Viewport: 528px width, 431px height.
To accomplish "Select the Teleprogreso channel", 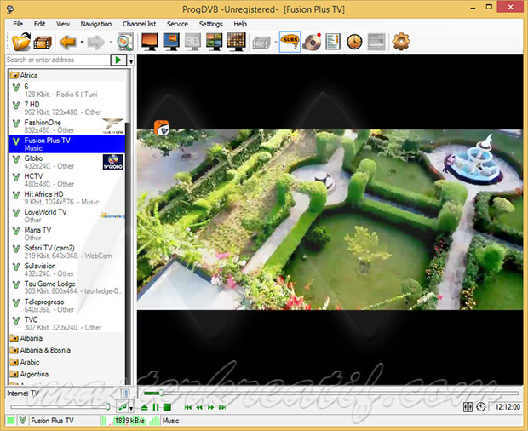I will click(x=66, y=306).
